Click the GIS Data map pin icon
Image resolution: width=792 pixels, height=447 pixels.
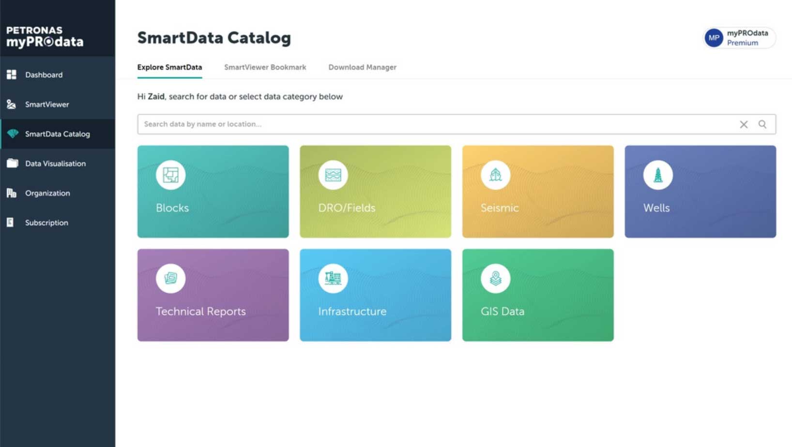[x=495, y=278]
